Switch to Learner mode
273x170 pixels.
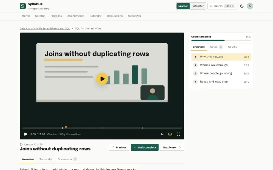pos(183,6)
